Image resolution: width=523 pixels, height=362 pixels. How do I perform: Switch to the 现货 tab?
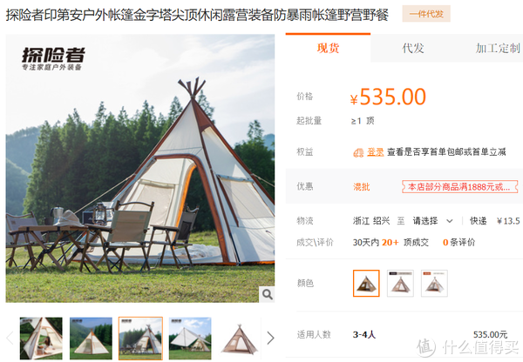(329, 48)
